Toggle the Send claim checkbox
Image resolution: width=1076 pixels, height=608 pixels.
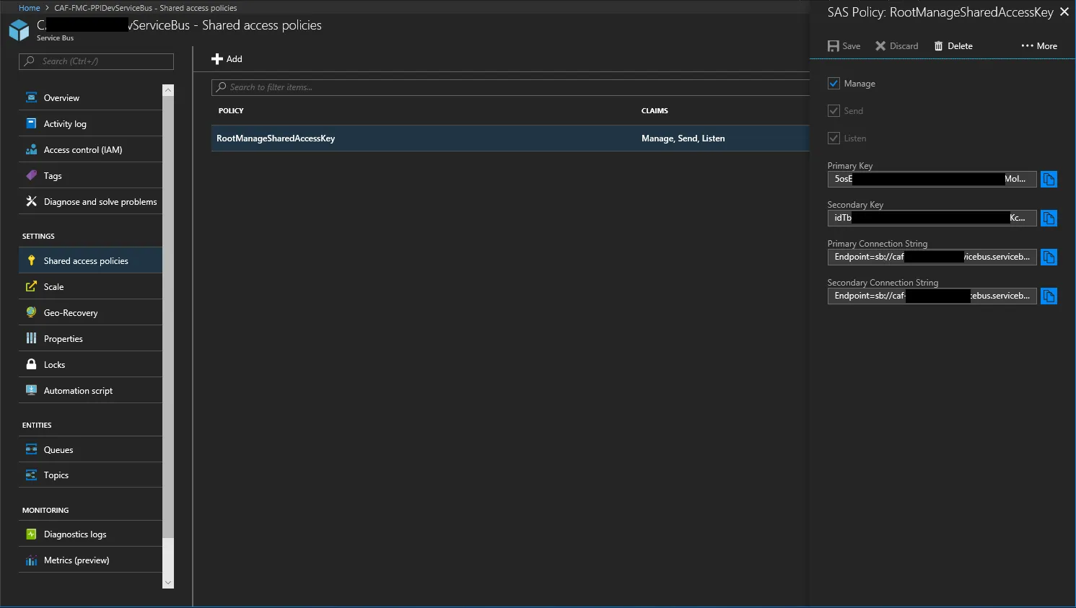(x=834, y=111)
